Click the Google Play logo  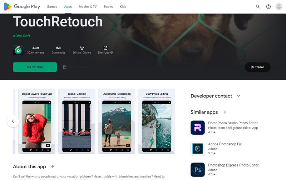tap(22, 6)
